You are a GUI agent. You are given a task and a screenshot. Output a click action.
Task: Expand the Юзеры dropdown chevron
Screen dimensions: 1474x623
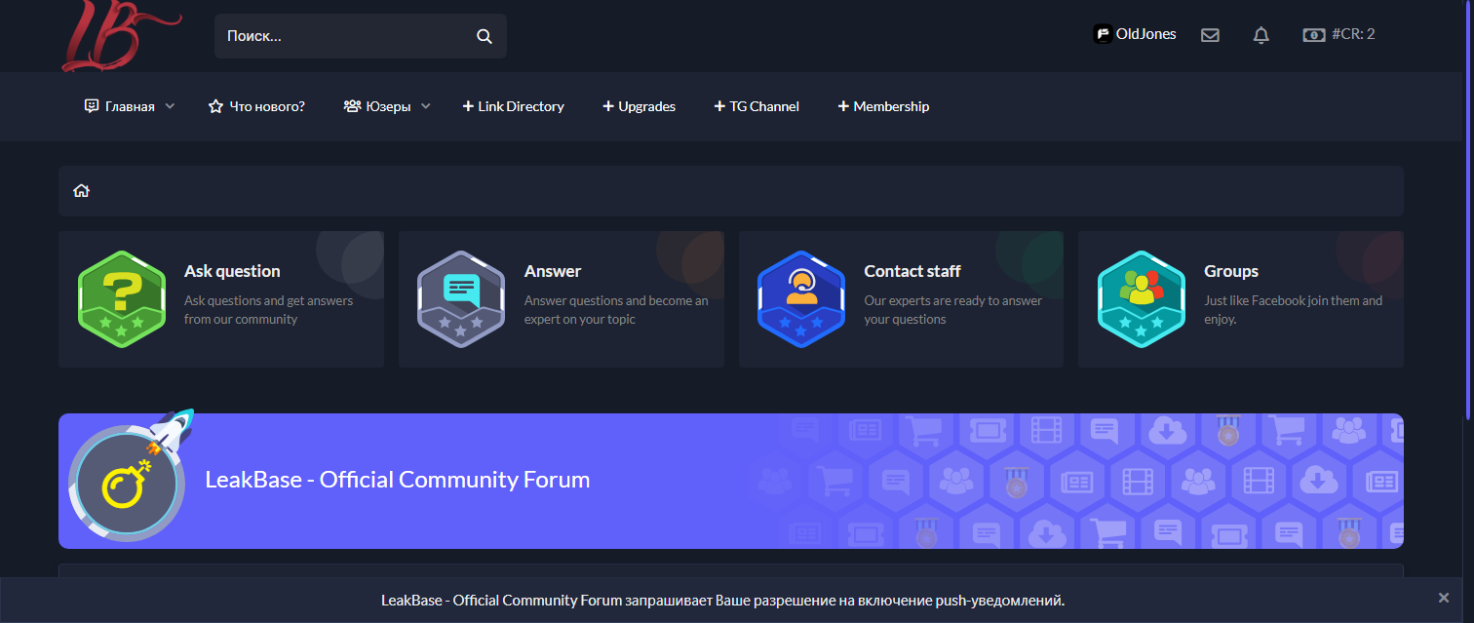coord(426,106)
